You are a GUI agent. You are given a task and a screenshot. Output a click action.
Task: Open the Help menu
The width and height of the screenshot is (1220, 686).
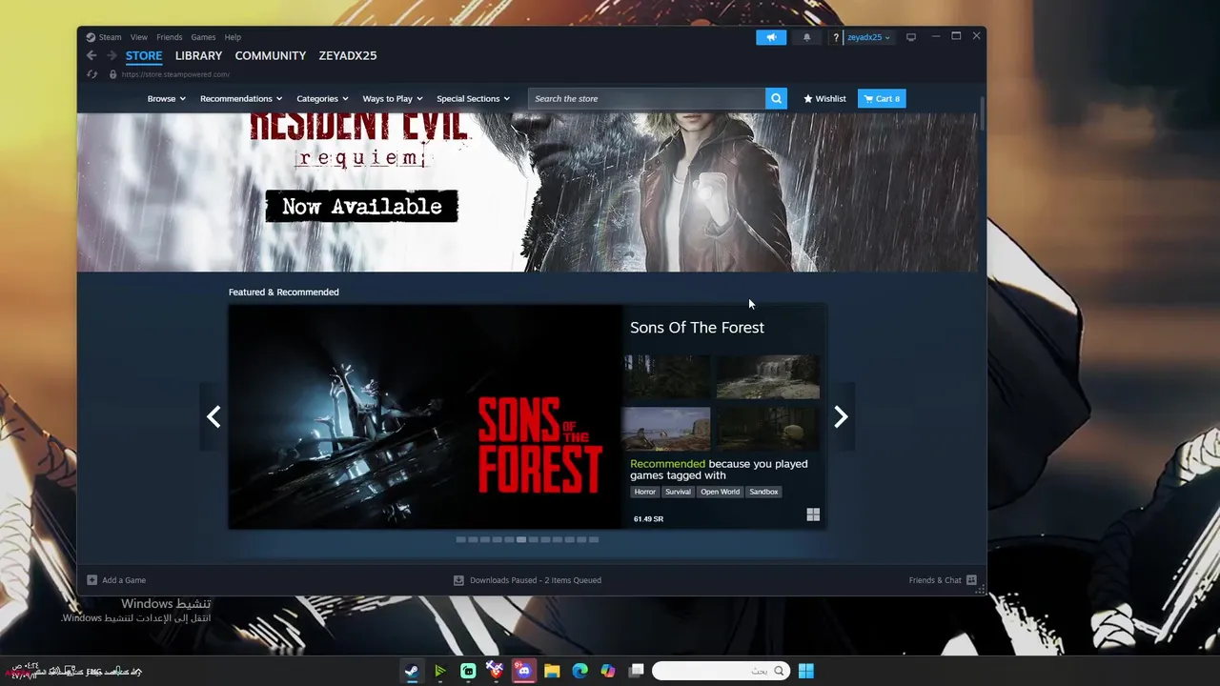click(x=233, y=37)
